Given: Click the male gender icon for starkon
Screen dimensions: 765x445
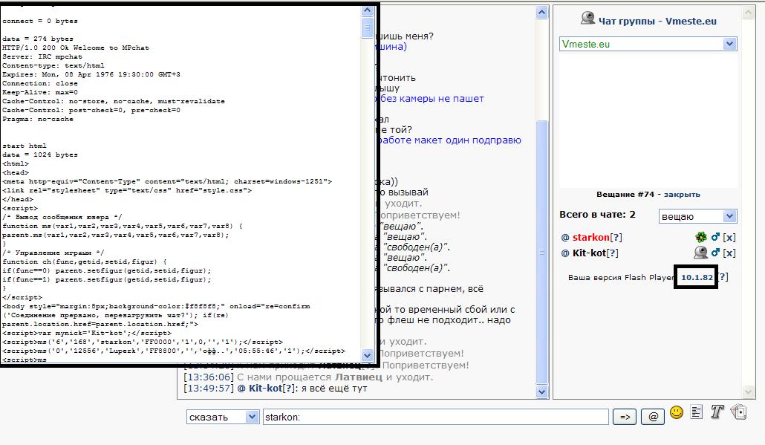Looking at the screenshot, I should click(x=716, y=237).
